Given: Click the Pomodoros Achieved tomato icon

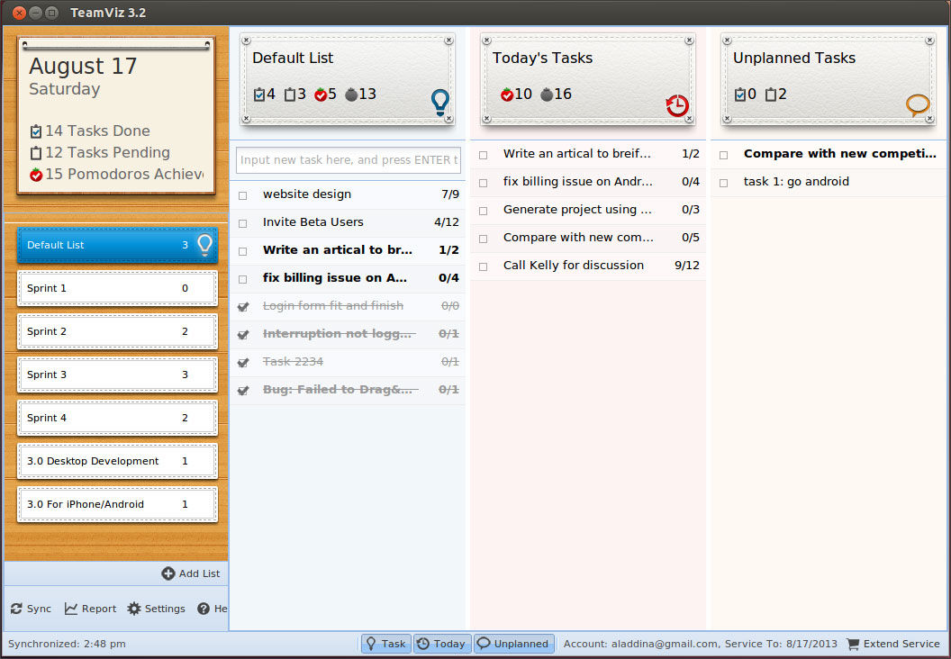Looking at the screenshot, I should point(36,175).
